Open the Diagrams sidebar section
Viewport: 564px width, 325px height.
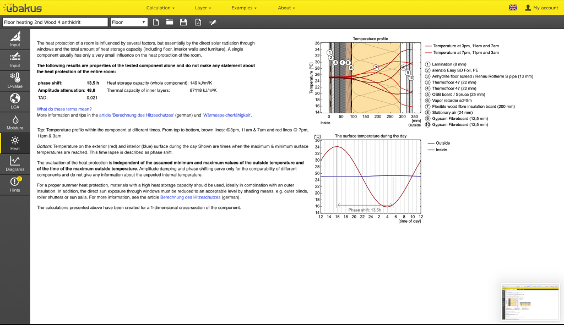click(x=15, y=164)
